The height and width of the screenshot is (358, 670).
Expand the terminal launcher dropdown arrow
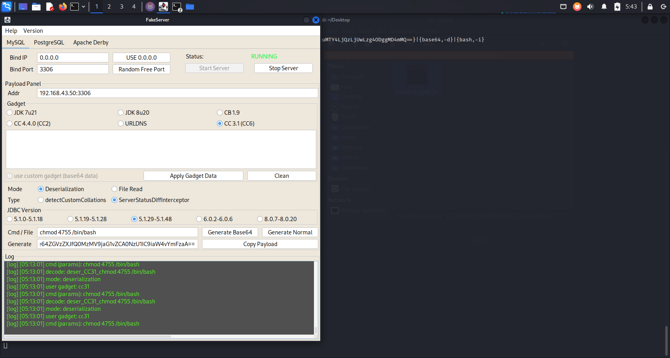coord(83,7)
